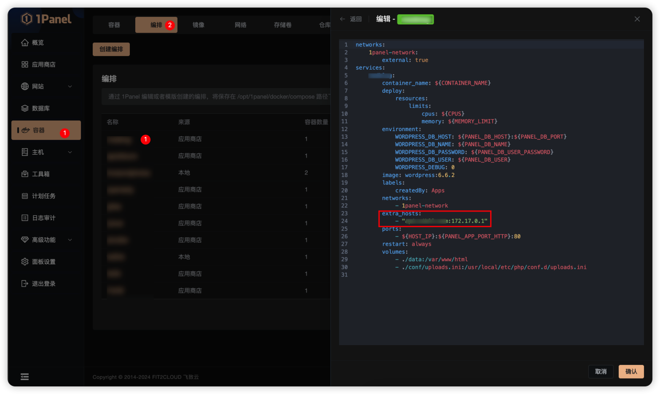Click the 日志审计 log icon
This screenshot has width=660, height=394.
[25, 218]
